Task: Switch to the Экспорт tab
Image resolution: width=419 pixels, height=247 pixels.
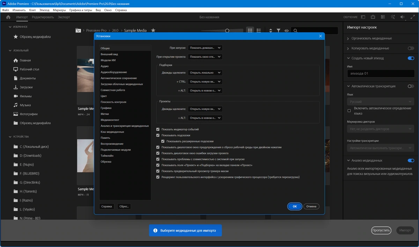Action: pos(64,17)
